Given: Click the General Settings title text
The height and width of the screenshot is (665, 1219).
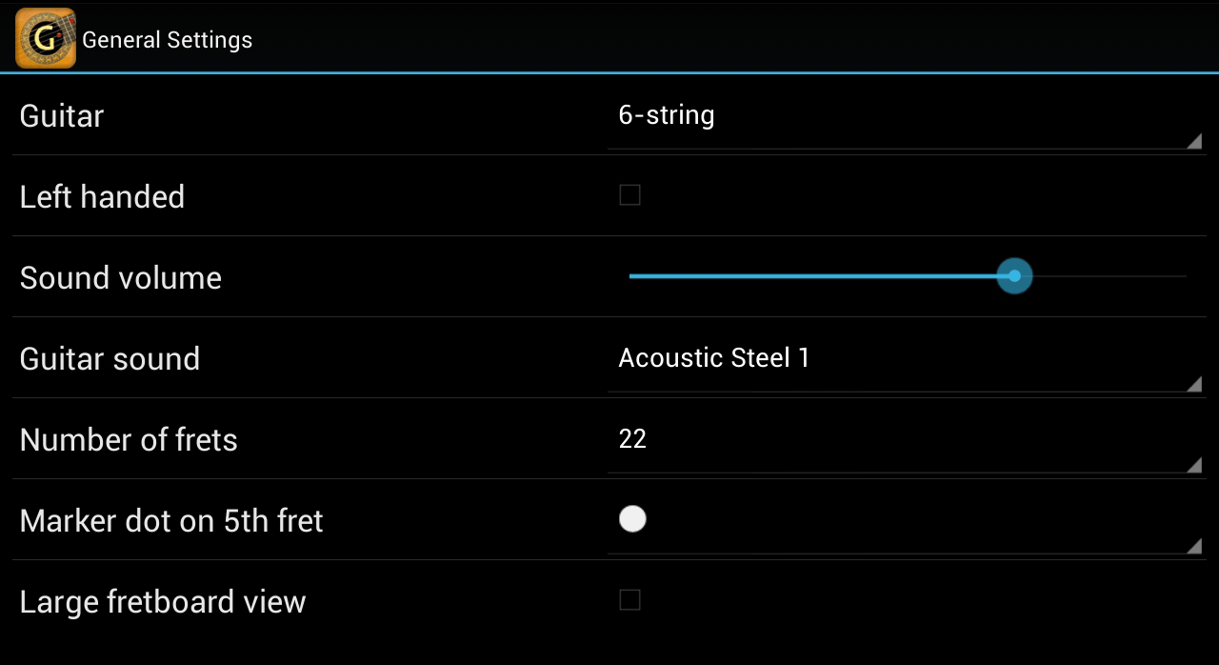Looking at the screenshot, I should coord(168,39).
